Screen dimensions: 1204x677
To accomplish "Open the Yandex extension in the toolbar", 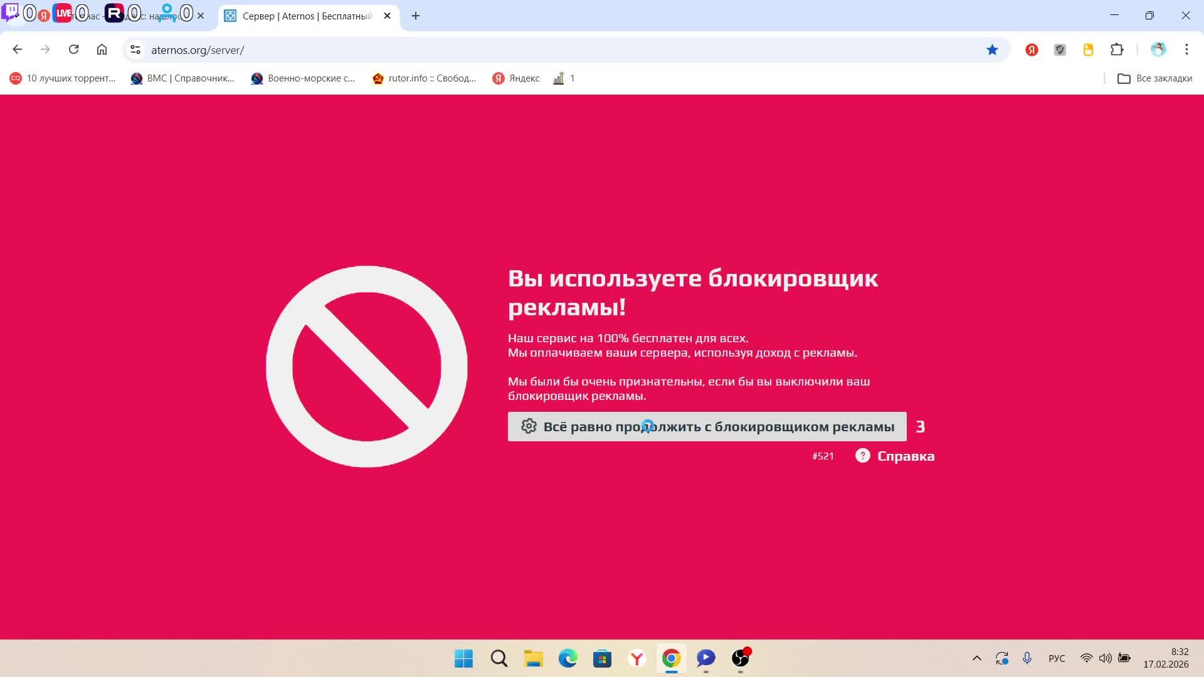I will coord(1032,50).
